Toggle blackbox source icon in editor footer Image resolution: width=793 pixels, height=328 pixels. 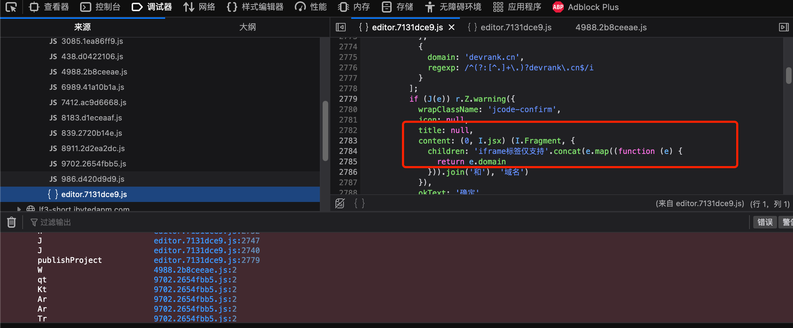click(340, 203)
